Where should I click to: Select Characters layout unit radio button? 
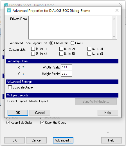pyautogui.click(x=51, y=43)
